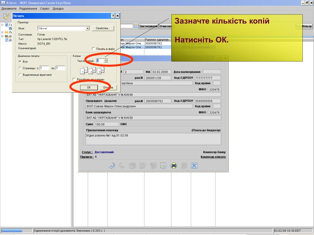The image size is (314, 235).
Task: Open the Статус link in payment form
Action: (x=87, y=152)
